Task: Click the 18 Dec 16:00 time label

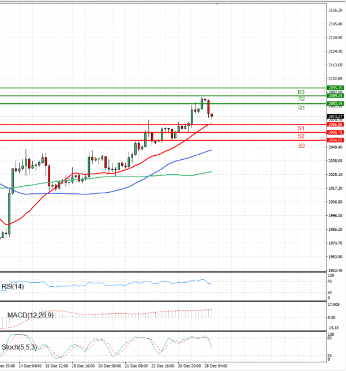Action: point(83,366)
